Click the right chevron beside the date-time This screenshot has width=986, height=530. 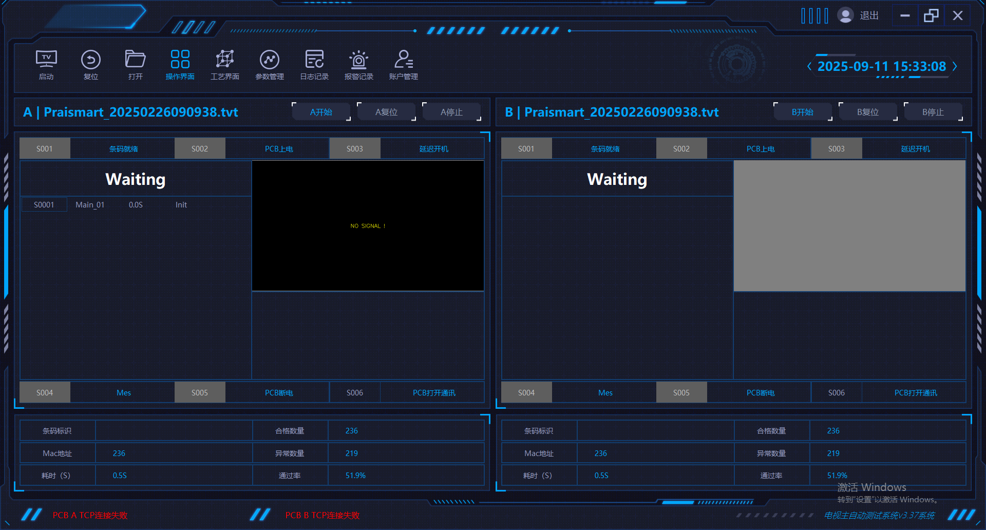pyautogui.click(x=955, y=66)
